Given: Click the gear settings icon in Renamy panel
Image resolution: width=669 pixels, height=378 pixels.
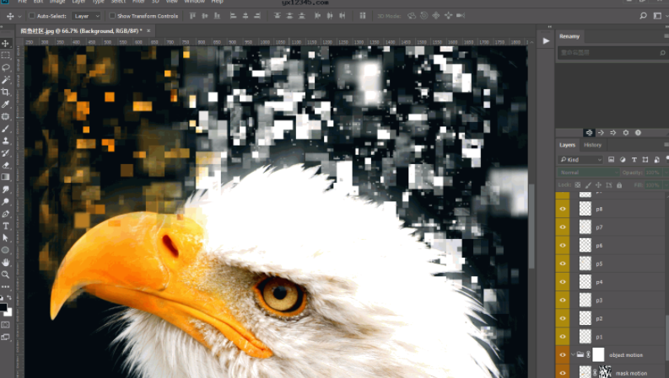Looking at the screenshot, I should click(x=625, y=133).
